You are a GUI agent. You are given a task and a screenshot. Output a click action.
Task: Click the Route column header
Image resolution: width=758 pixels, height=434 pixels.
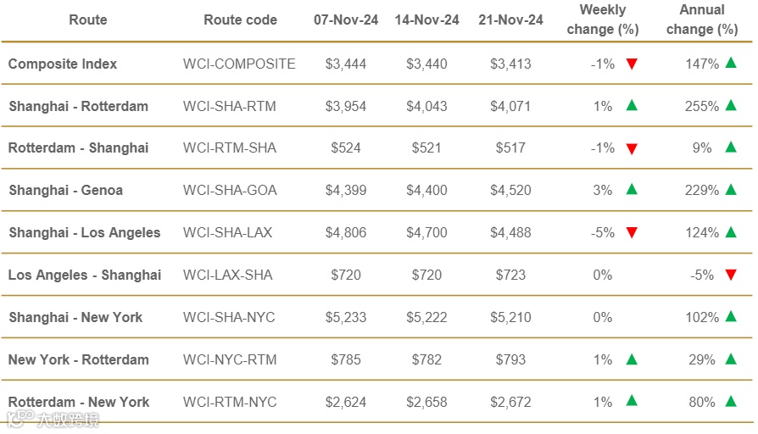[88, 19]
